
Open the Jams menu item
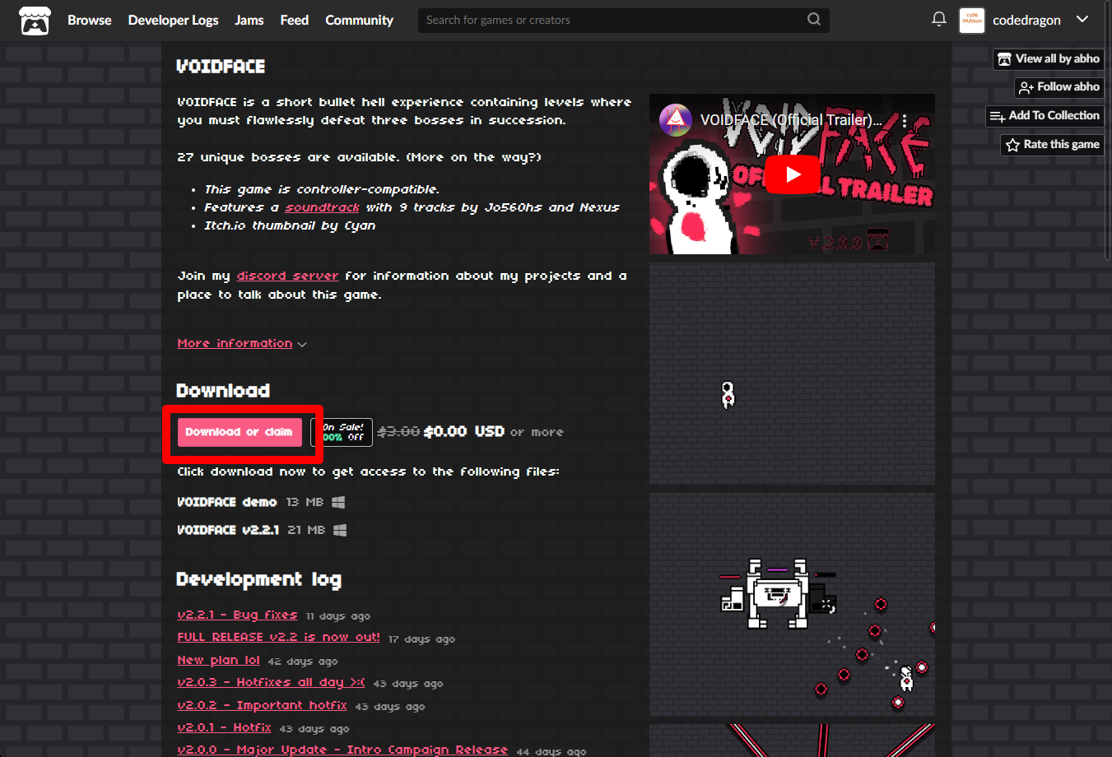click(x=249, y=20)
